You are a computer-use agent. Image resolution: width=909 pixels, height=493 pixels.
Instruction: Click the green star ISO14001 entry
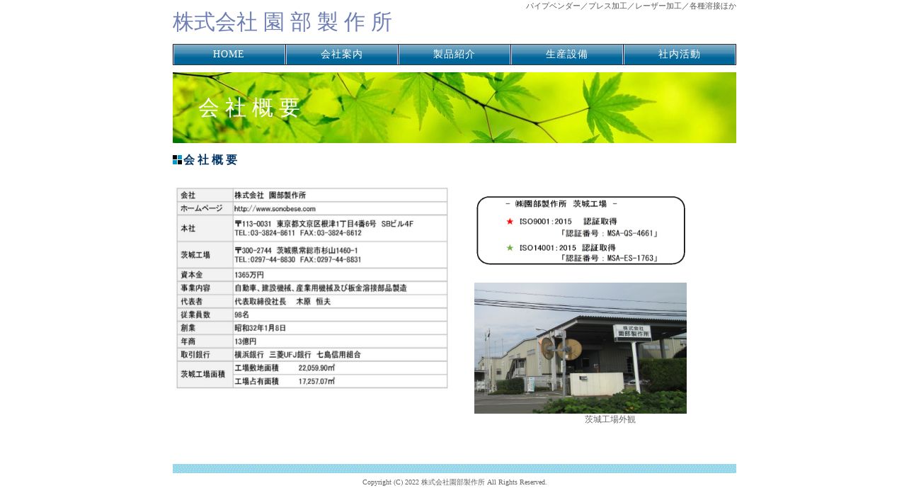[582, 253]
